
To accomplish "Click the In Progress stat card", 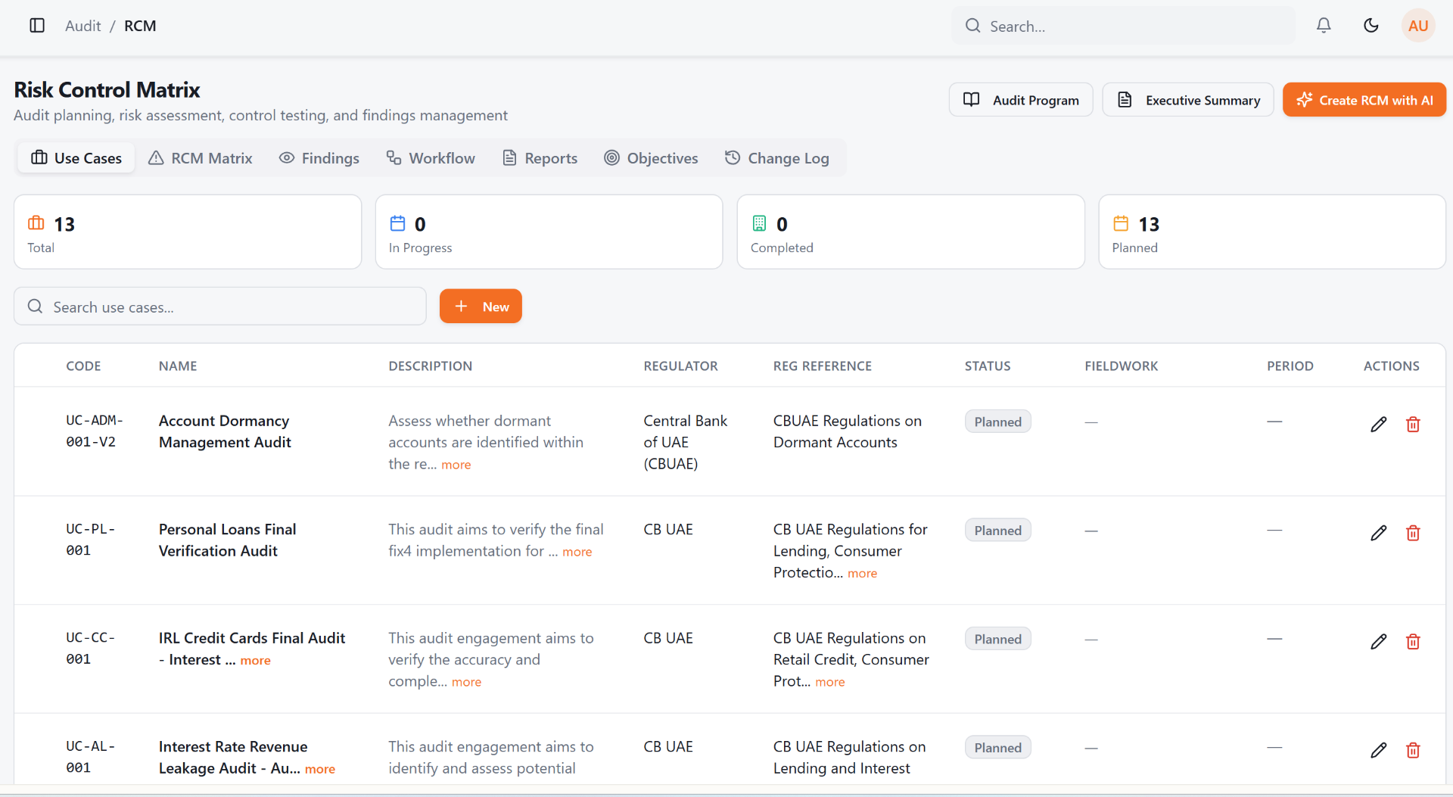I will point(549,232).
